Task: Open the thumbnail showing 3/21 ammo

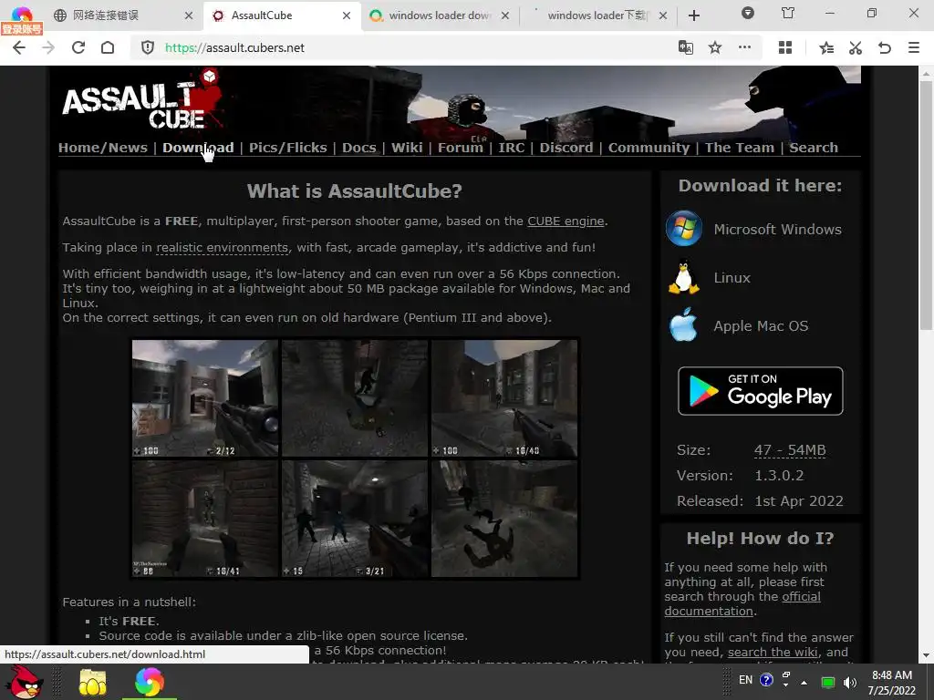Action: (355, 519)
